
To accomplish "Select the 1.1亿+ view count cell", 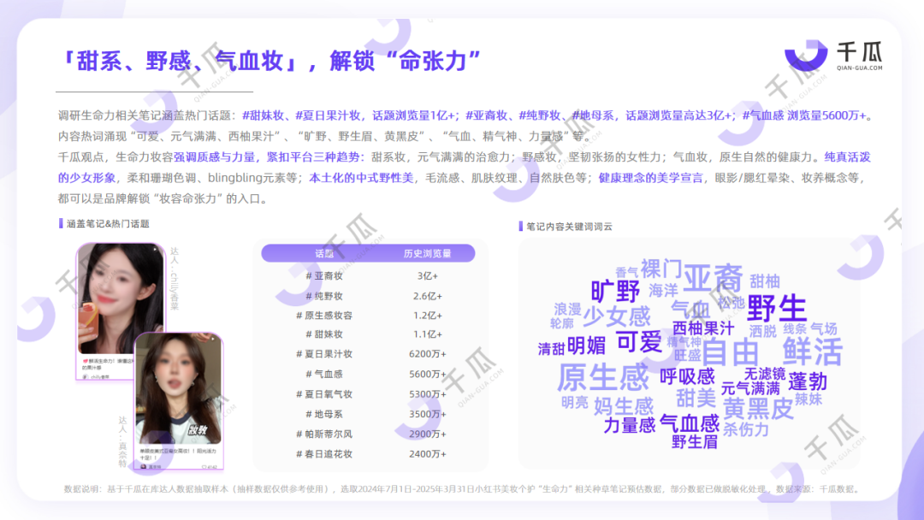I will 427,334.
